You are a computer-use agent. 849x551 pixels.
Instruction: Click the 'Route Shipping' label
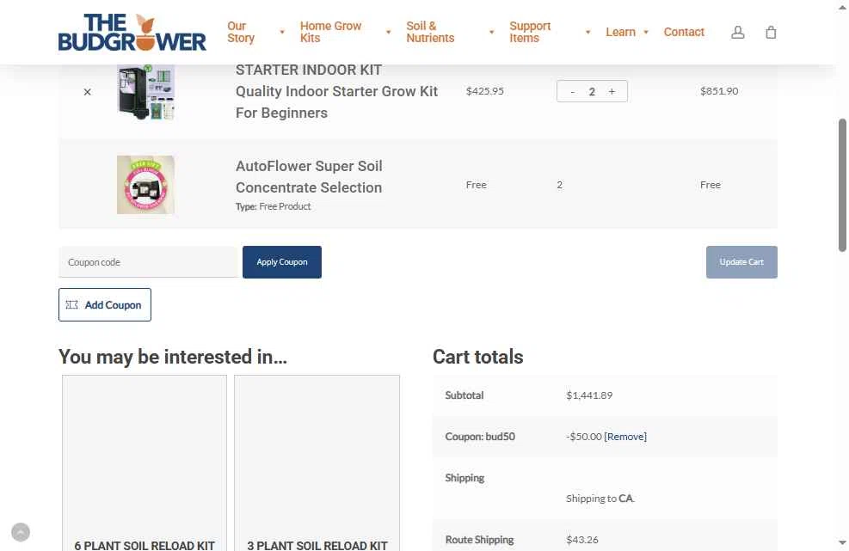(479, 540)
